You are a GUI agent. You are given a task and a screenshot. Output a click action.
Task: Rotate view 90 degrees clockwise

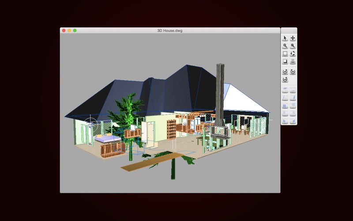coord(293,72)
